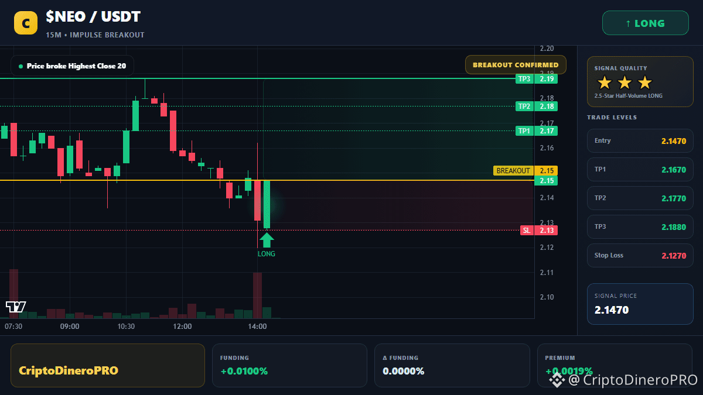The width and height of the screenshot is (703, 395).
Task: Click the 14:00 time axis label
Action: tap(257, 327)
